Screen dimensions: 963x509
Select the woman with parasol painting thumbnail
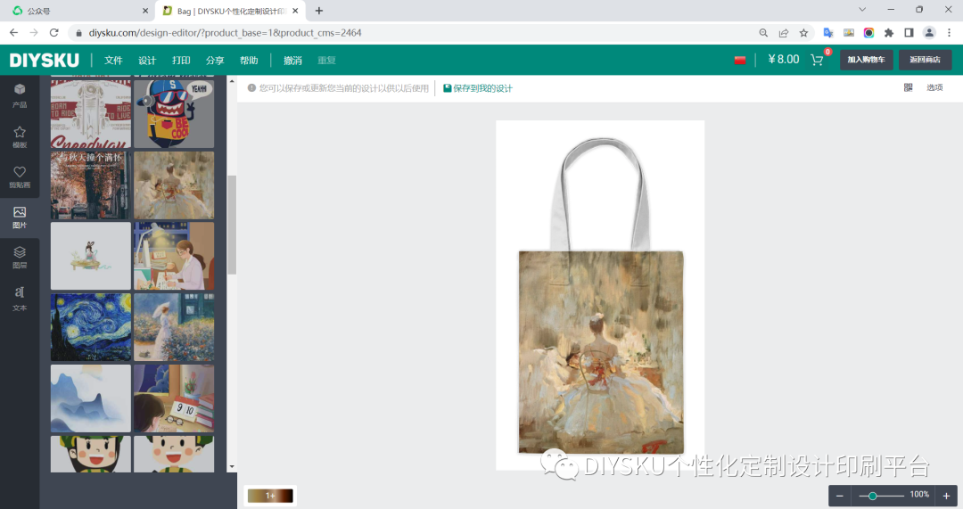174,327
